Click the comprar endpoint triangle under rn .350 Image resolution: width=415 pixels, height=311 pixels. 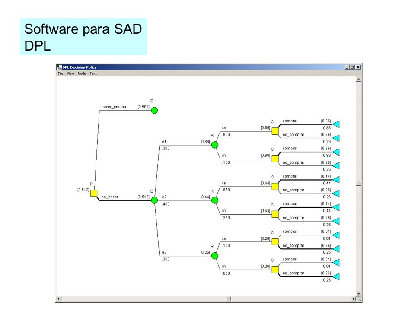click(x=336, y=207)
